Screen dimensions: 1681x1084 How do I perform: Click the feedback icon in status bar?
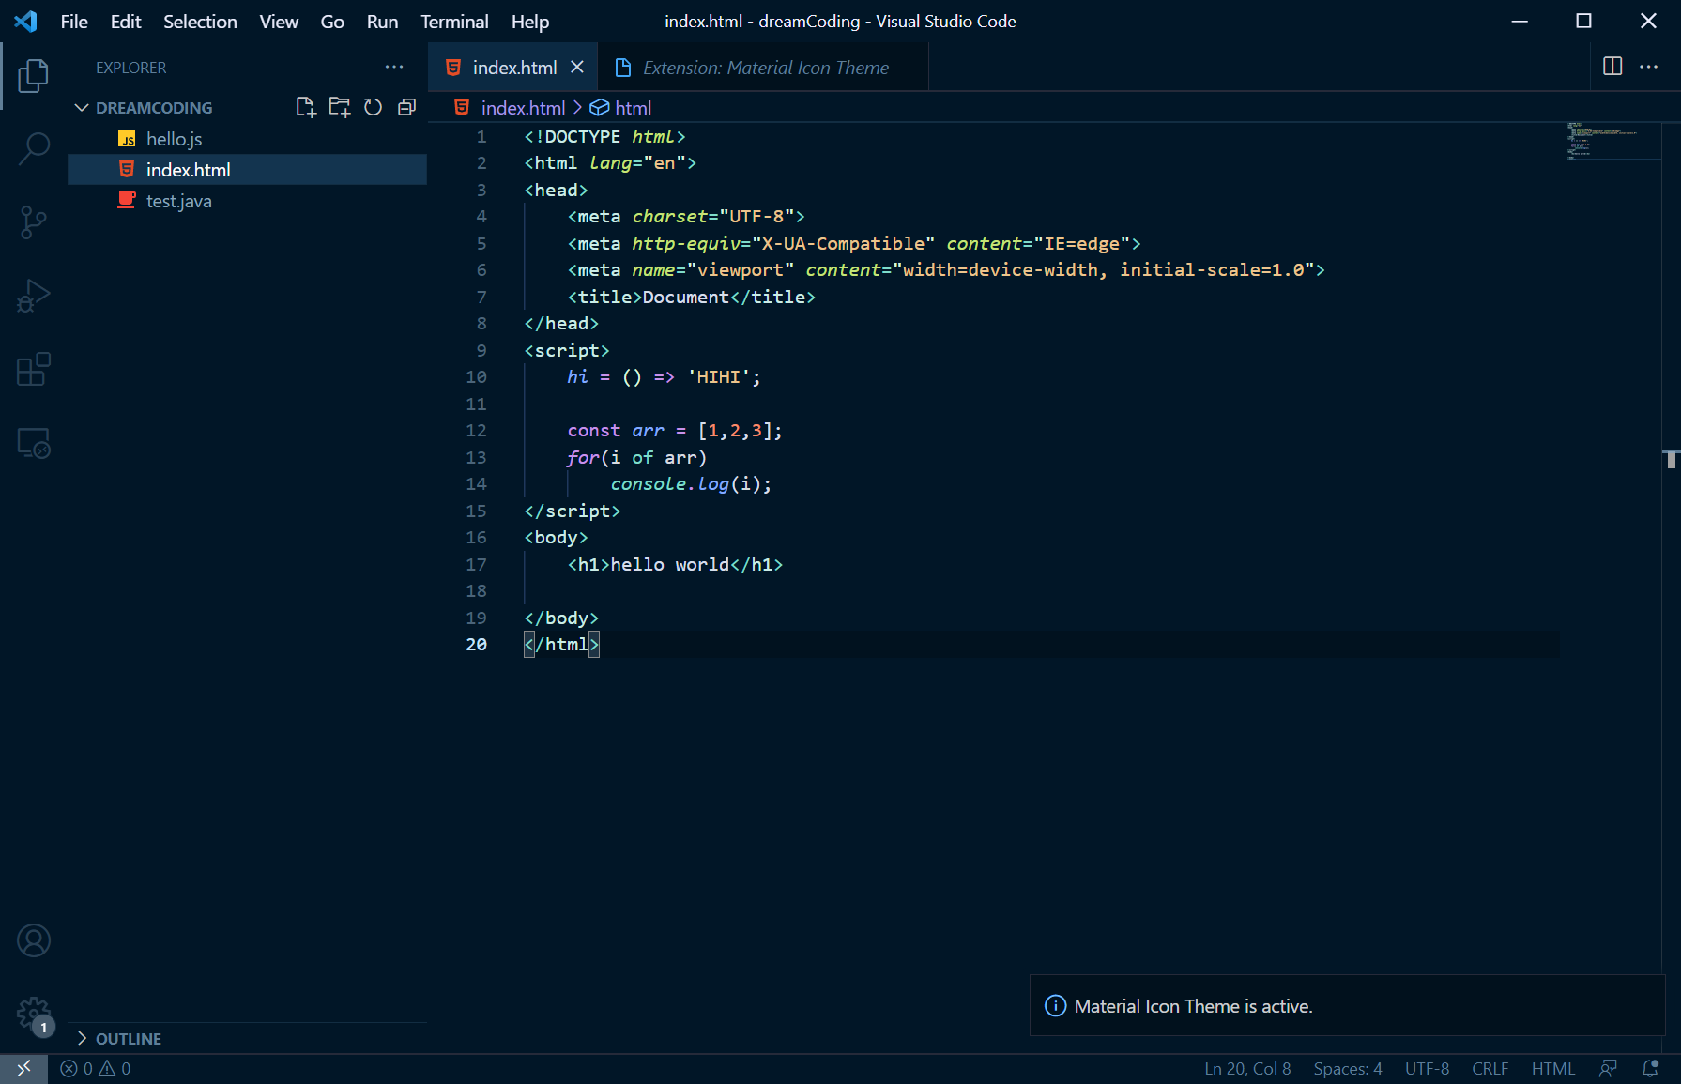click(1608, 1068)
